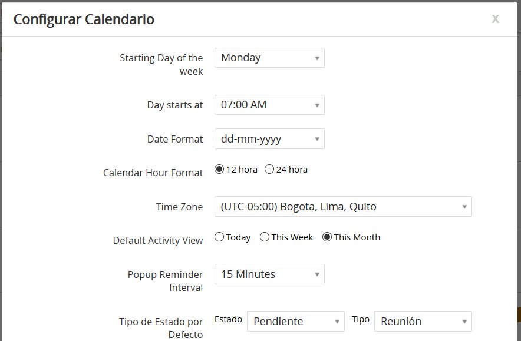Image resolution: width=521 pixels, height=341 pixels.
Task: Choose This Week as default activity view
Action: point(265,237)
